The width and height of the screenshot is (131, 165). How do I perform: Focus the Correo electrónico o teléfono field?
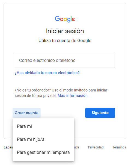65,60
